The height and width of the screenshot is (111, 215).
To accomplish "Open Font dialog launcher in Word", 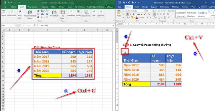I will point(151,21).
